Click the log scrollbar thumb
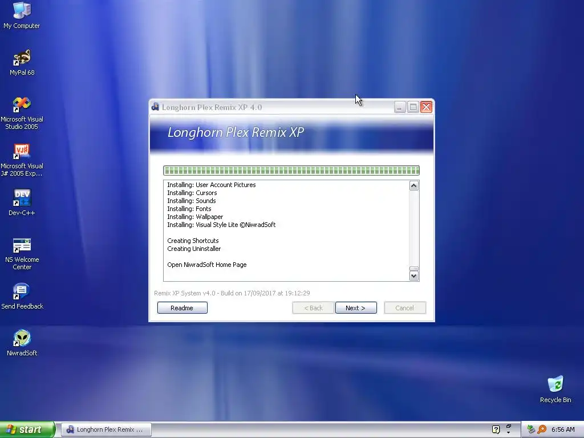Viewport: 584px width, 438px height. (414, 269)
